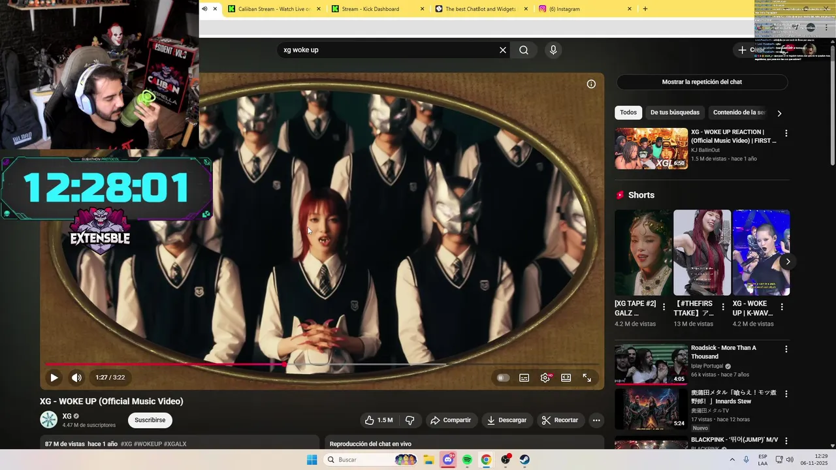Enter fullscreen mode on the video
The image size is (836, 470).
(587, 378)
